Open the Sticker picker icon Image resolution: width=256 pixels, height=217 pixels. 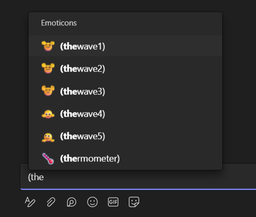134,202
